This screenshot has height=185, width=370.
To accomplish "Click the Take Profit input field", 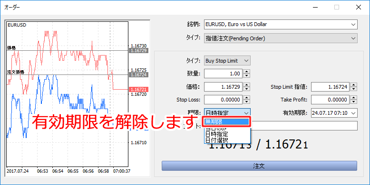I will [x=330, y=100].
